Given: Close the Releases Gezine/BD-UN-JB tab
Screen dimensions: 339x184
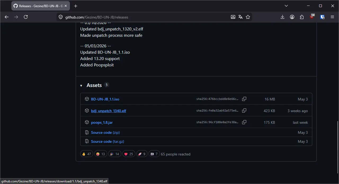Looking at the screenshot, I should pos(66,6).
